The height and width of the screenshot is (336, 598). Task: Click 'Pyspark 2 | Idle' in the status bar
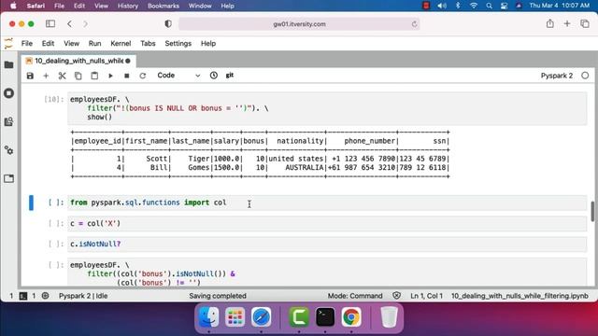(83, 296)
